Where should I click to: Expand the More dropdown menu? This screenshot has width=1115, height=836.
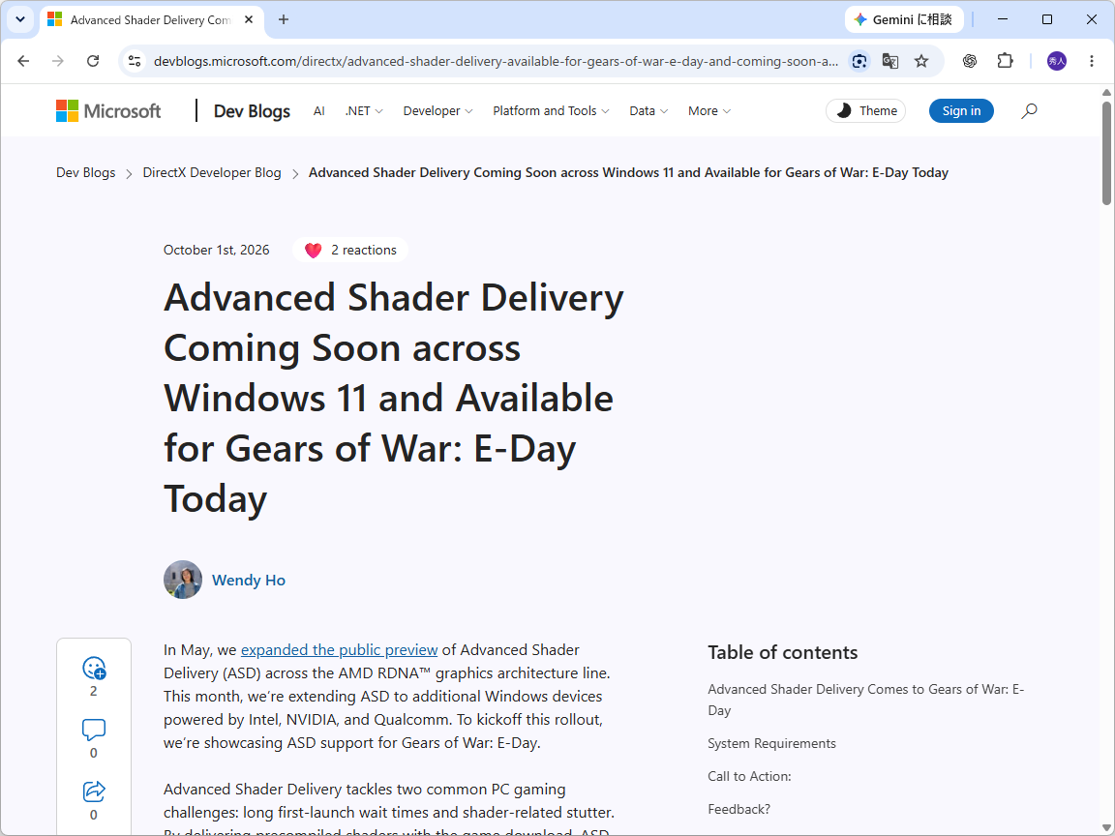pos(708,111)
